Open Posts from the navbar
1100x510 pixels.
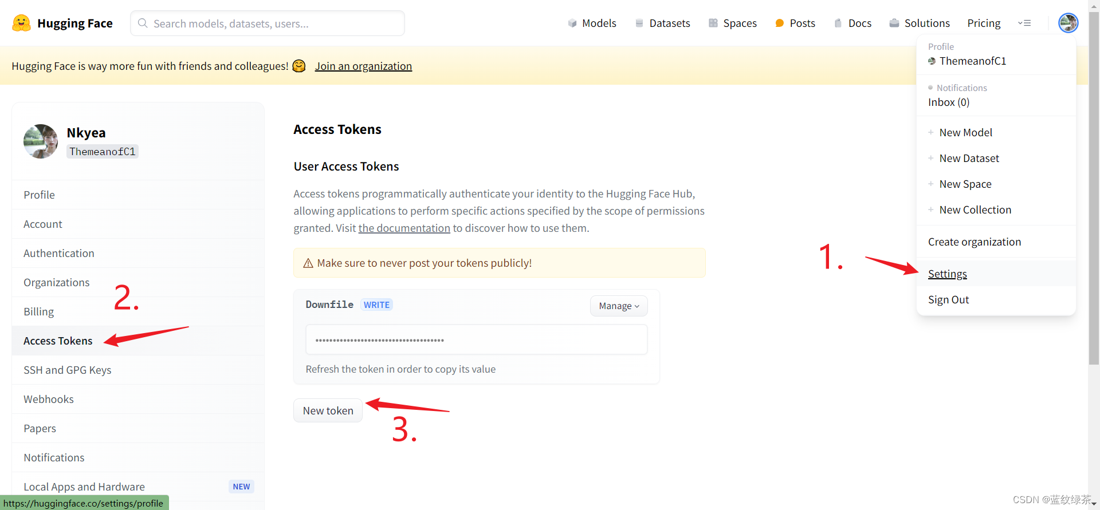[802, 23]
